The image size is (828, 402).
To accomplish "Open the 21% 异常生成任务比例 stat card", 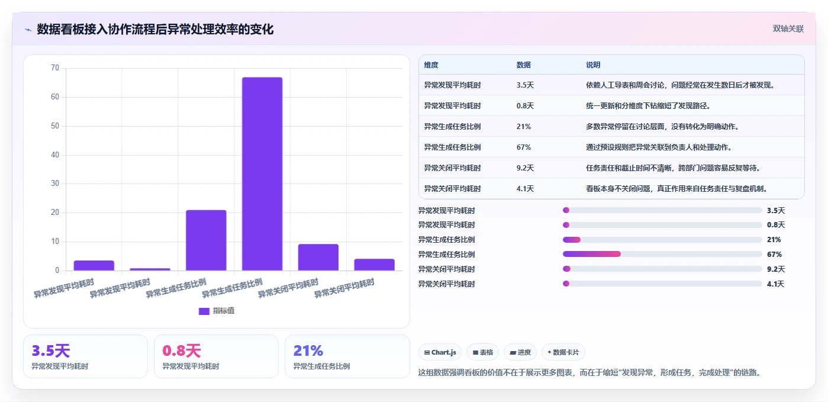I will [347, 356].
